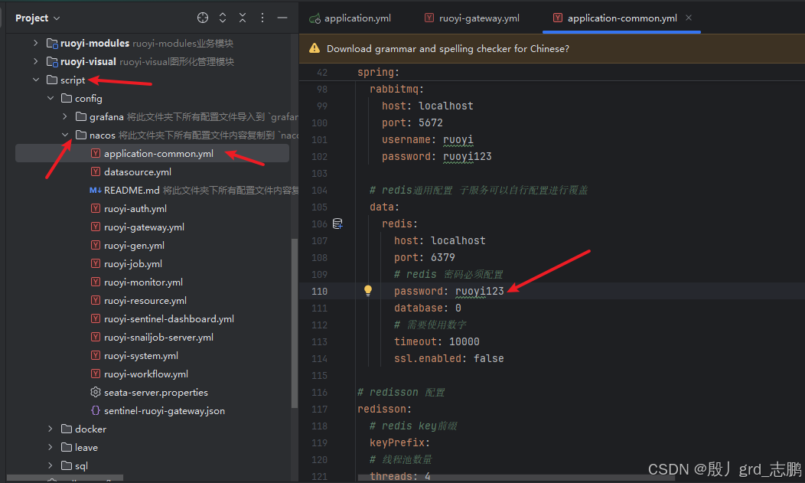Click the YAML file icon on ruoyi-gateway.yml tab

(429, 18)
